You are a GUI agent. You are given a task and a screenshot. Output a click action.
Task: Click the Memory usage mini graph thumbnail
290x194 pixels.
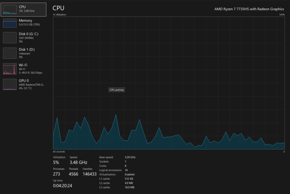tap(10, 23)
